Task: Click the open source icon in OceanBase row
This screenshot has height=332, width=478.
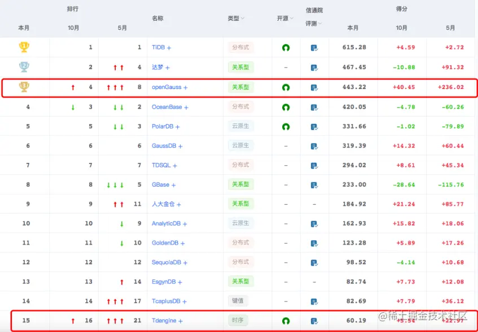Action: click(286, 108)
